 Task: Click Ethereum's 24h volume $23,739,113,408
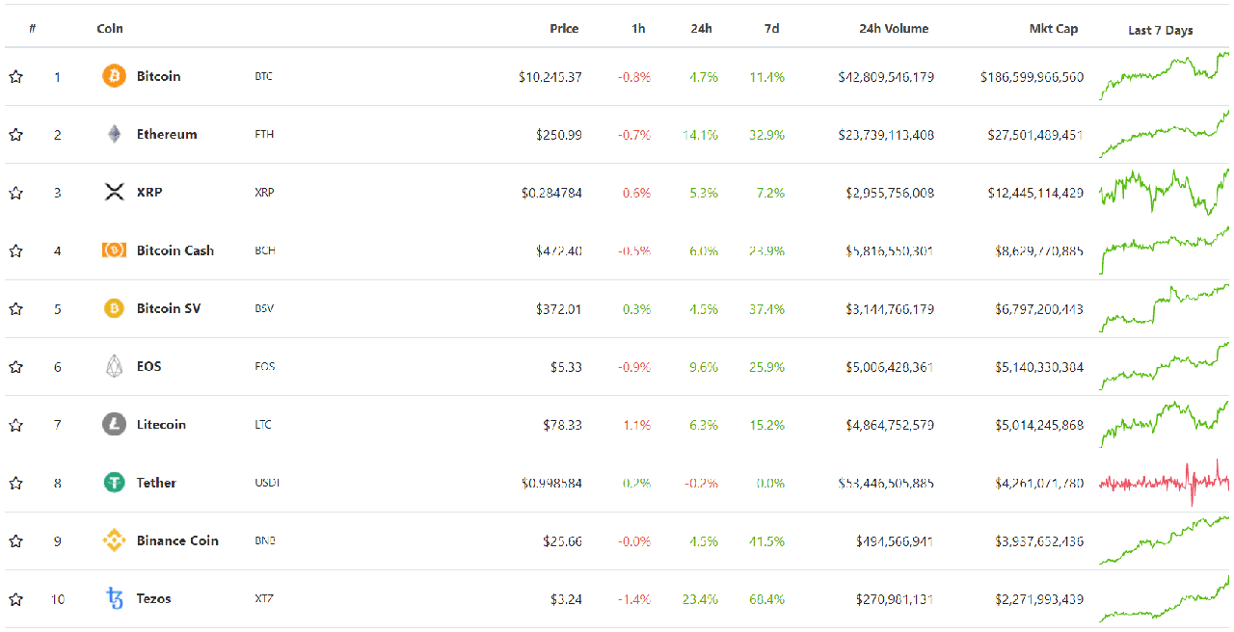(x=886, y=135)
